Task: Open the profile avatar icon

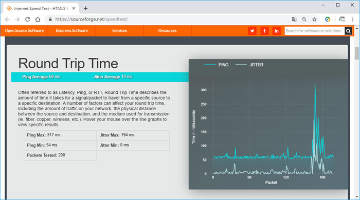Action: [x=342, y=19]
